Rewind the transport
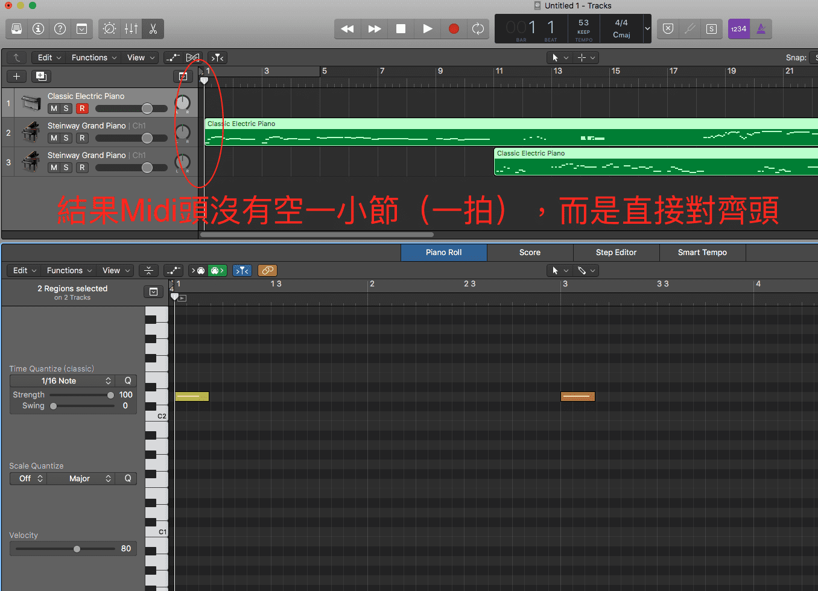Viewport: 818px width, 591px height. point(347,28)
